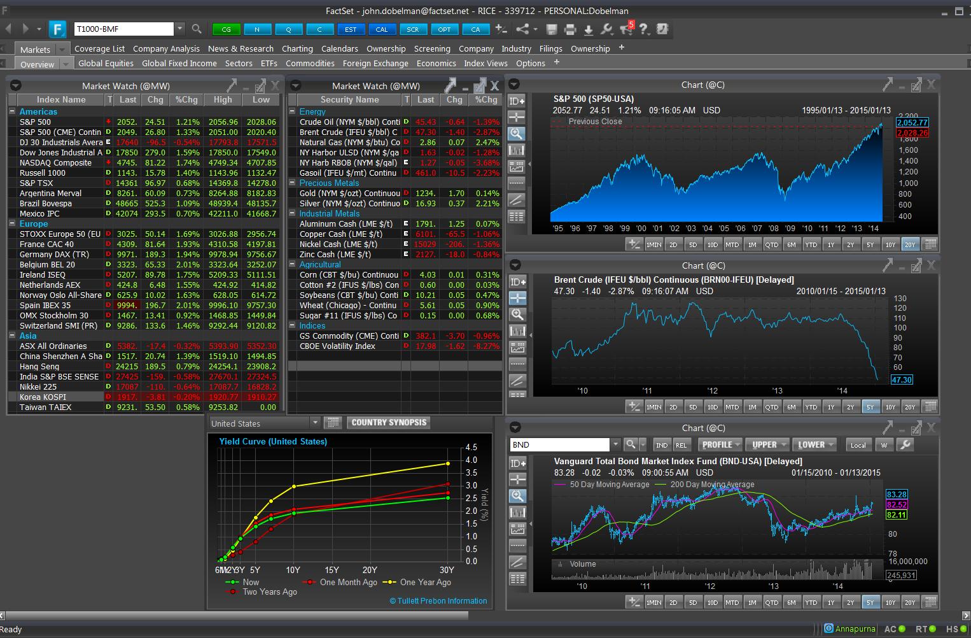
Task: Toggle the Local button in the BND chart
Action: click(x=858, y=445)
